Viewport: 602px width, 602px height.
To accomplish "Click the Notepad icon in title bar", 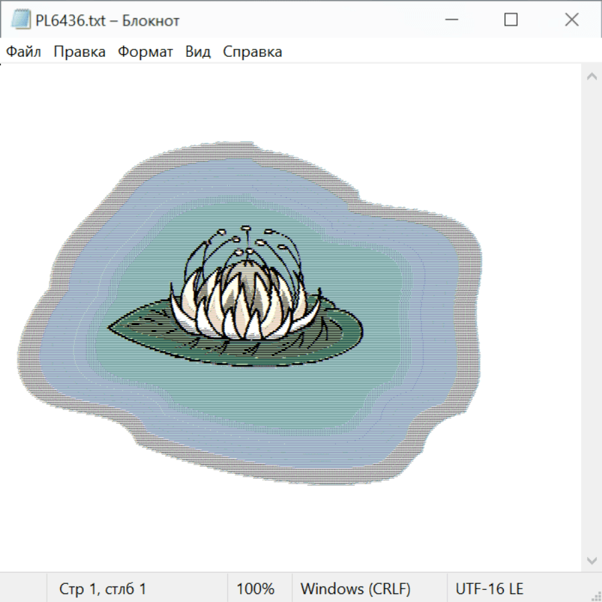I will (x=20, y=20).
